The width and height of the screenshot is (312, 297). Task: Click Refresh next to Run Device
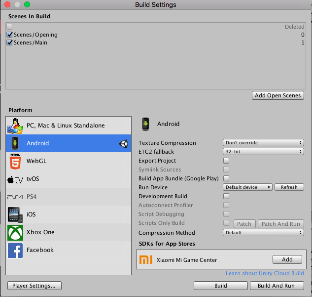tap(289, 187)
